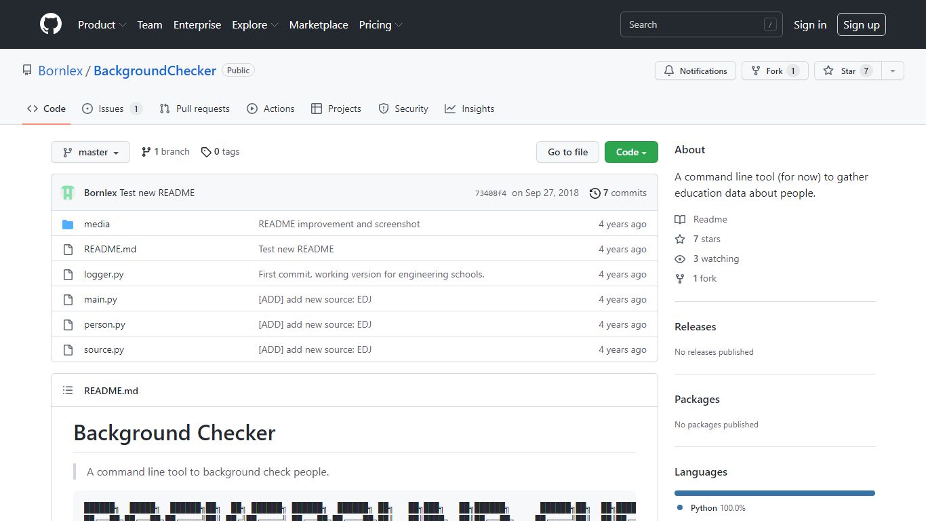The width and height of the screenshot is (926, 521).
Task: Click the file icon beside logger.py
Action: [x=68, y=274]
